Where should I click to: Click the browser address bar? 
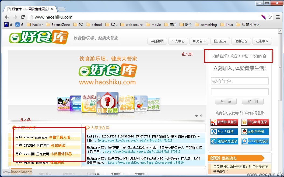(145, 17)
